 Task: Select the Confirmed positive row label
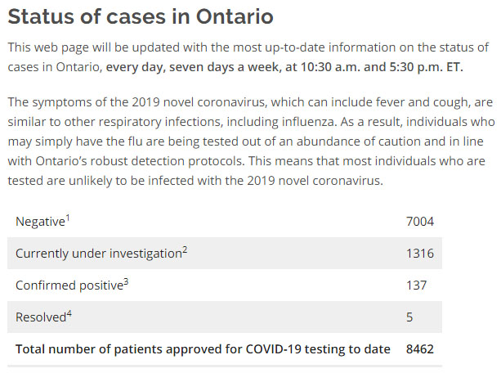(x=69, y=285)
